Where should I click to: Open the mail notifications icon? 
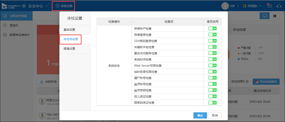(x=269, y=6)
